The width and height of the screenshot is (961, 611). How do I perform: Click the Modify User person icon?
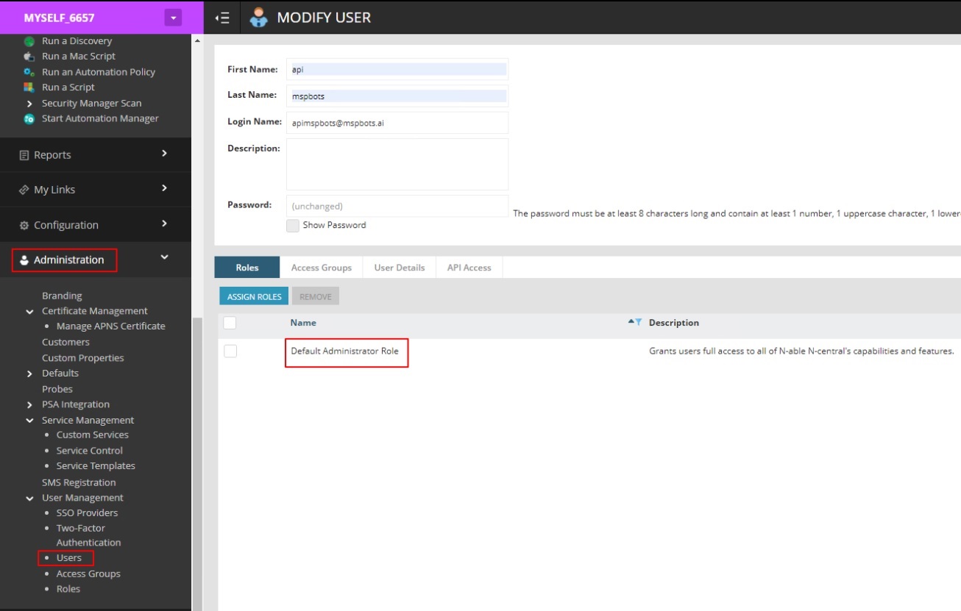[259, 18]
